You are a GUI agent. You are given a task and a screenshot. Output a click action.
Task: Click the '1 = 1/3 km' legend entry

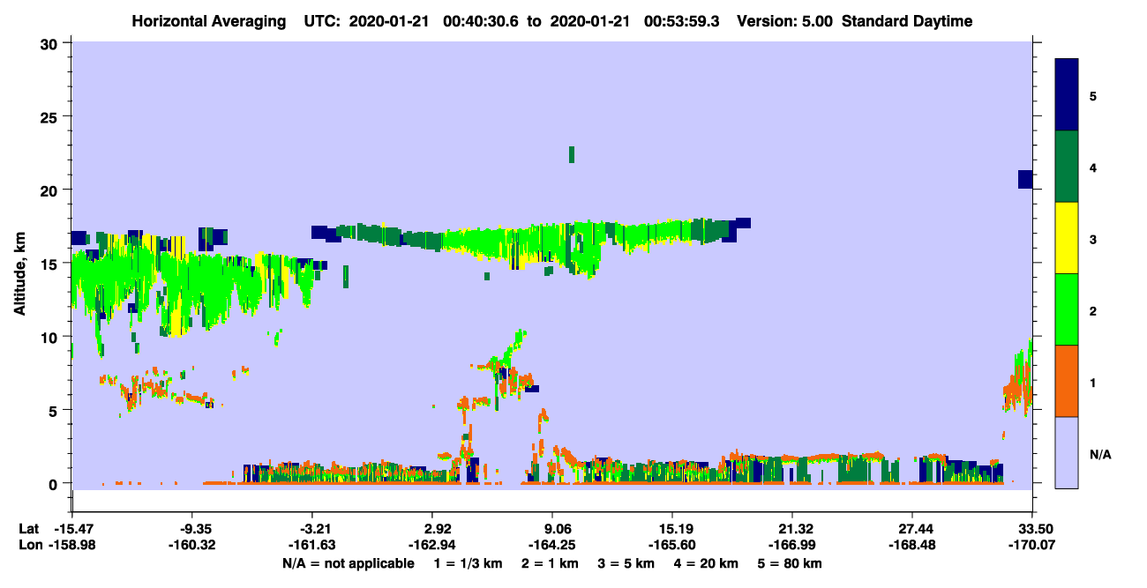(468, 563)
